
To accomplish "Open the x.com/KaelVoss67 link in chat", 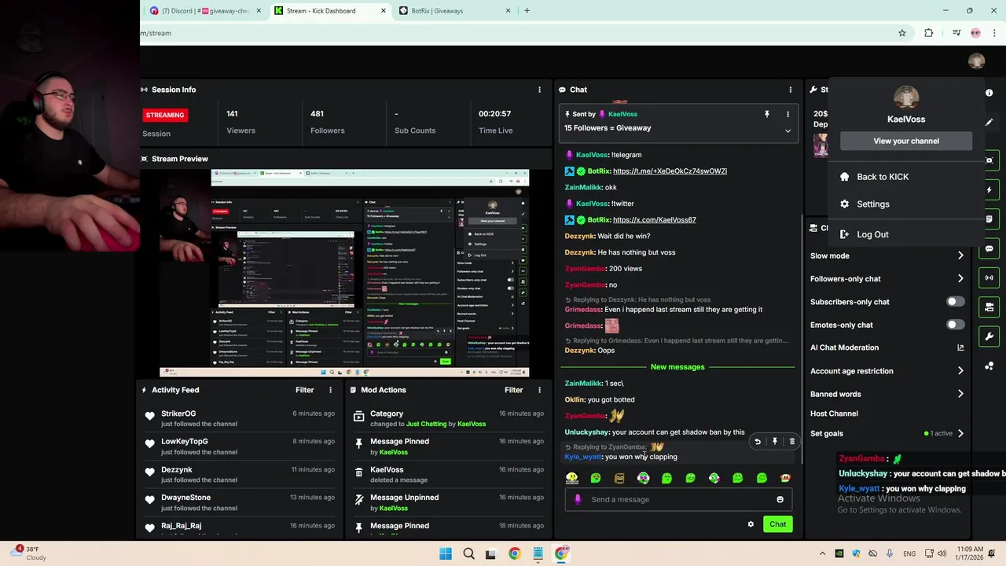I will click(x=654, y=220).
